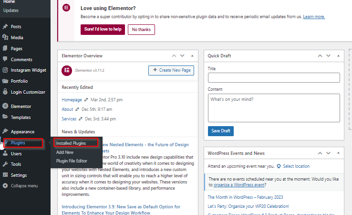Viewport: 352px width, 215px height.
Task: Collapse the WordPress Events and News panel
Action: (338, 153)
